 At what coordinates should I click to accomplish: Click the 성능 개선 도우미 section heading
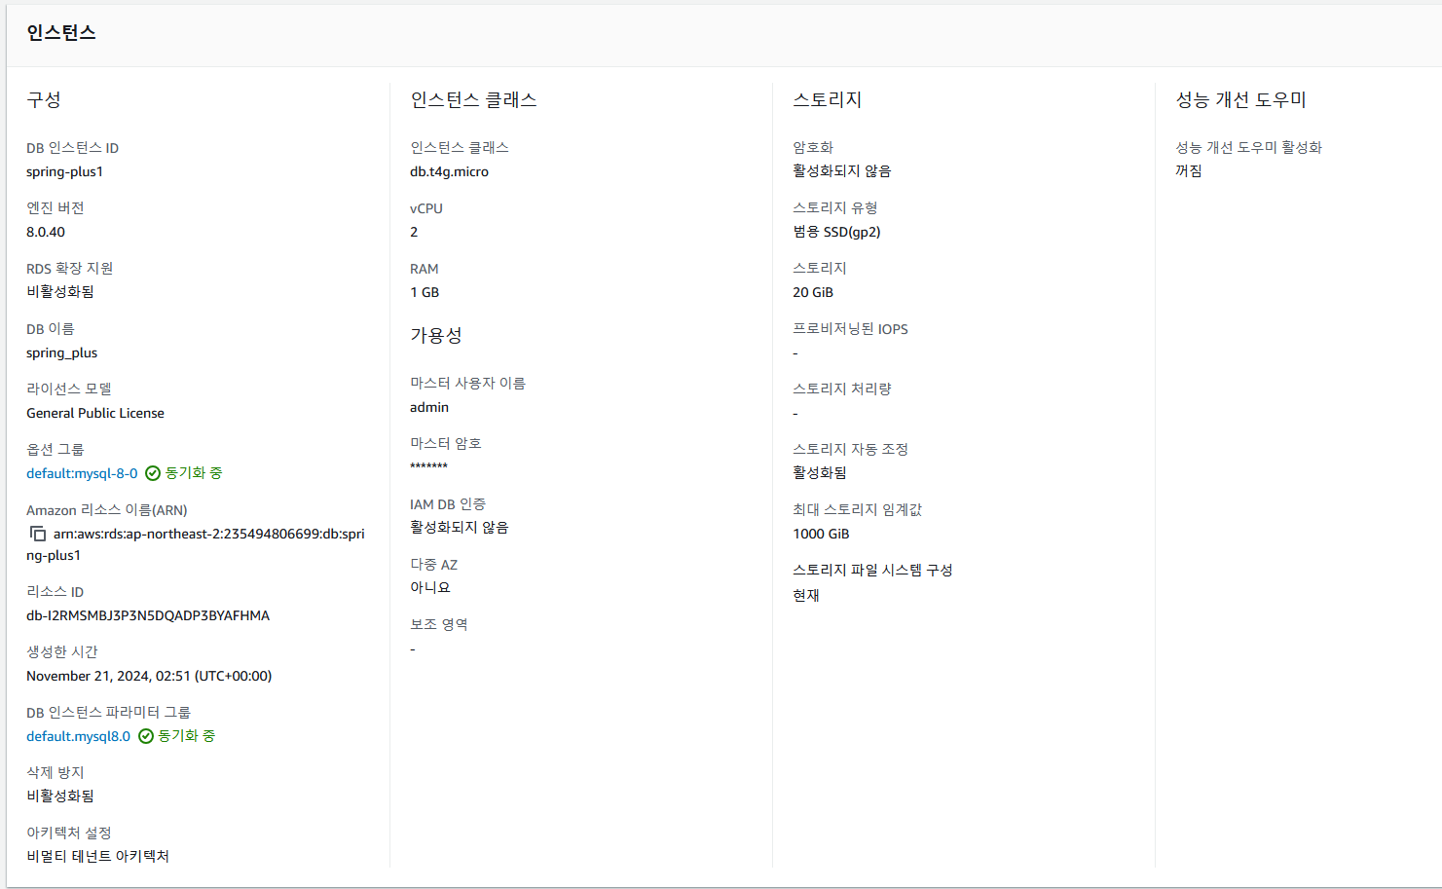click(x=1240, y=99)
